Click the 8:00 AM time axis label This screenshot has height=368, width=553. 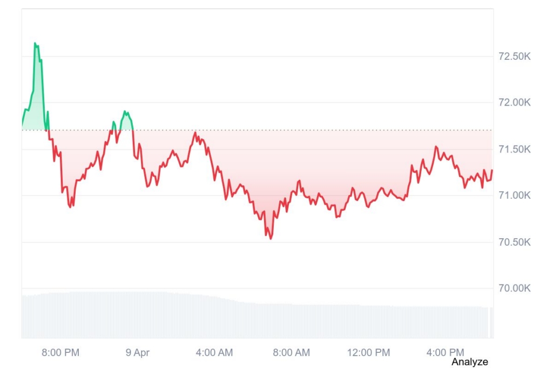tap(291, 352)
